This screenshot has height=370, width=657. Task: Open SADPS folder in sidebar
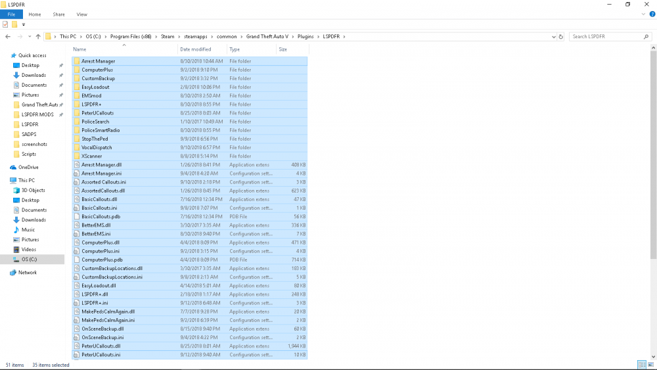coord(29,134)
